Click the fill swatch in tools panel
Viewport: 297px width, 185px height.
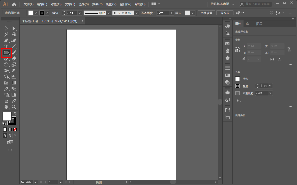(7, 116)
